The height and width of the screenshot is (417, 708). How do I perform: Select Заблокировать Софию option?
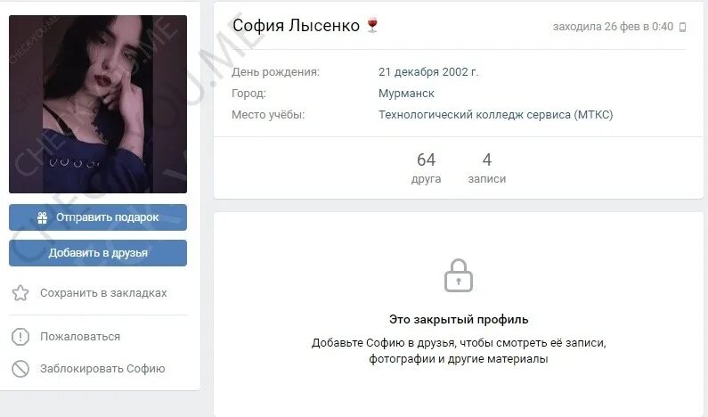coord(88,369)
